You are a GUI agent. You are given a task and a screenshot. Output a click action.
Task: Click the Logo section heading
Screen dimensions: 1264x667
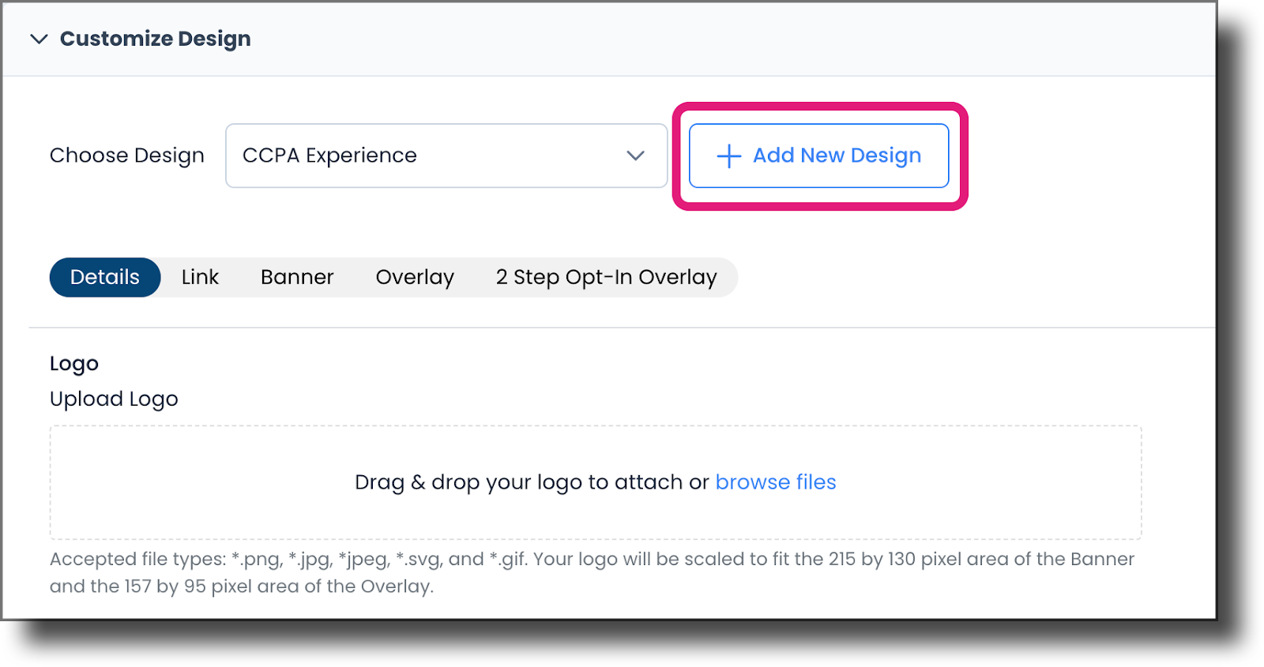coord(73,363)
